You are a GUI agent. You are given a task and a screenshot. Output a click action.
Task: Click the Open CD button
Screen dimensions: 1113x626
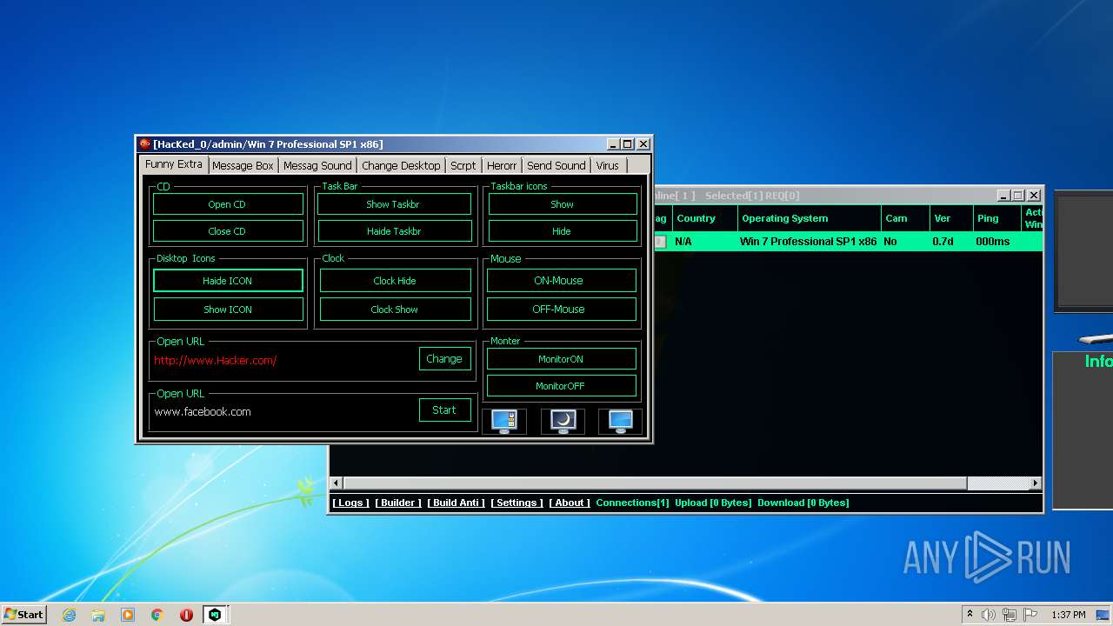(228, 204)
